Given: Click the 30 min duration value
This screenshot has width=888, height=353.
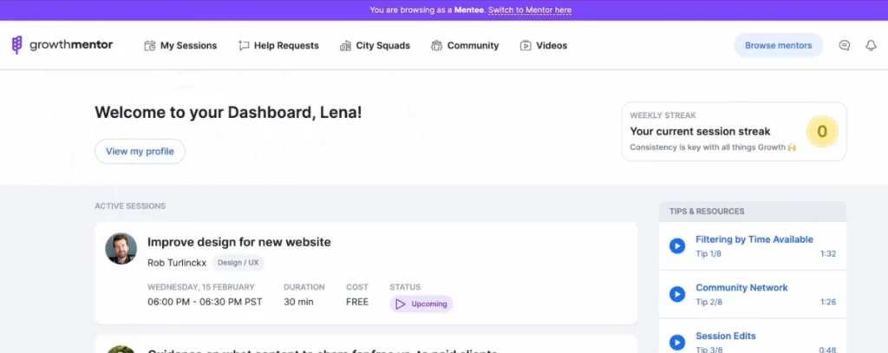Looking at the screenshot, I should pos(298,302).
